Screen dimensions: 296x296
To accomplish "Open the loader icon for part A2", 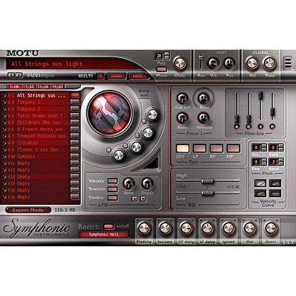I will [4, 102].
